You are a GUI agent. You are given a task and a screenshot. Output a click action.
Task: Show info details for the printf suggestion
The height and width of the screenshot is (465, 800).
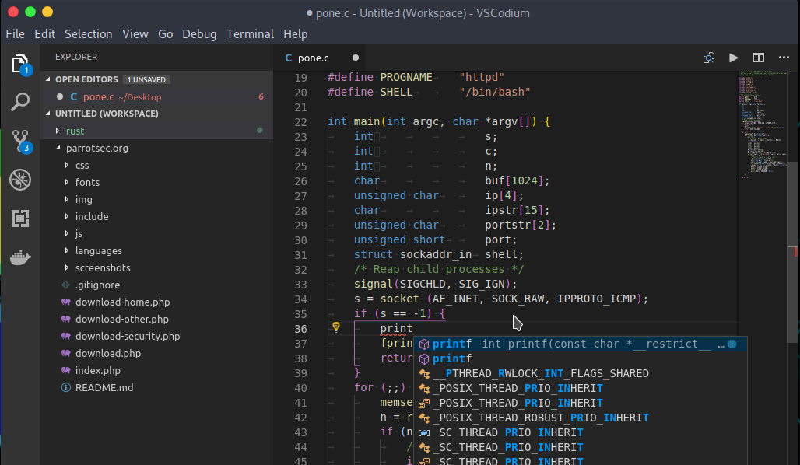732,344
